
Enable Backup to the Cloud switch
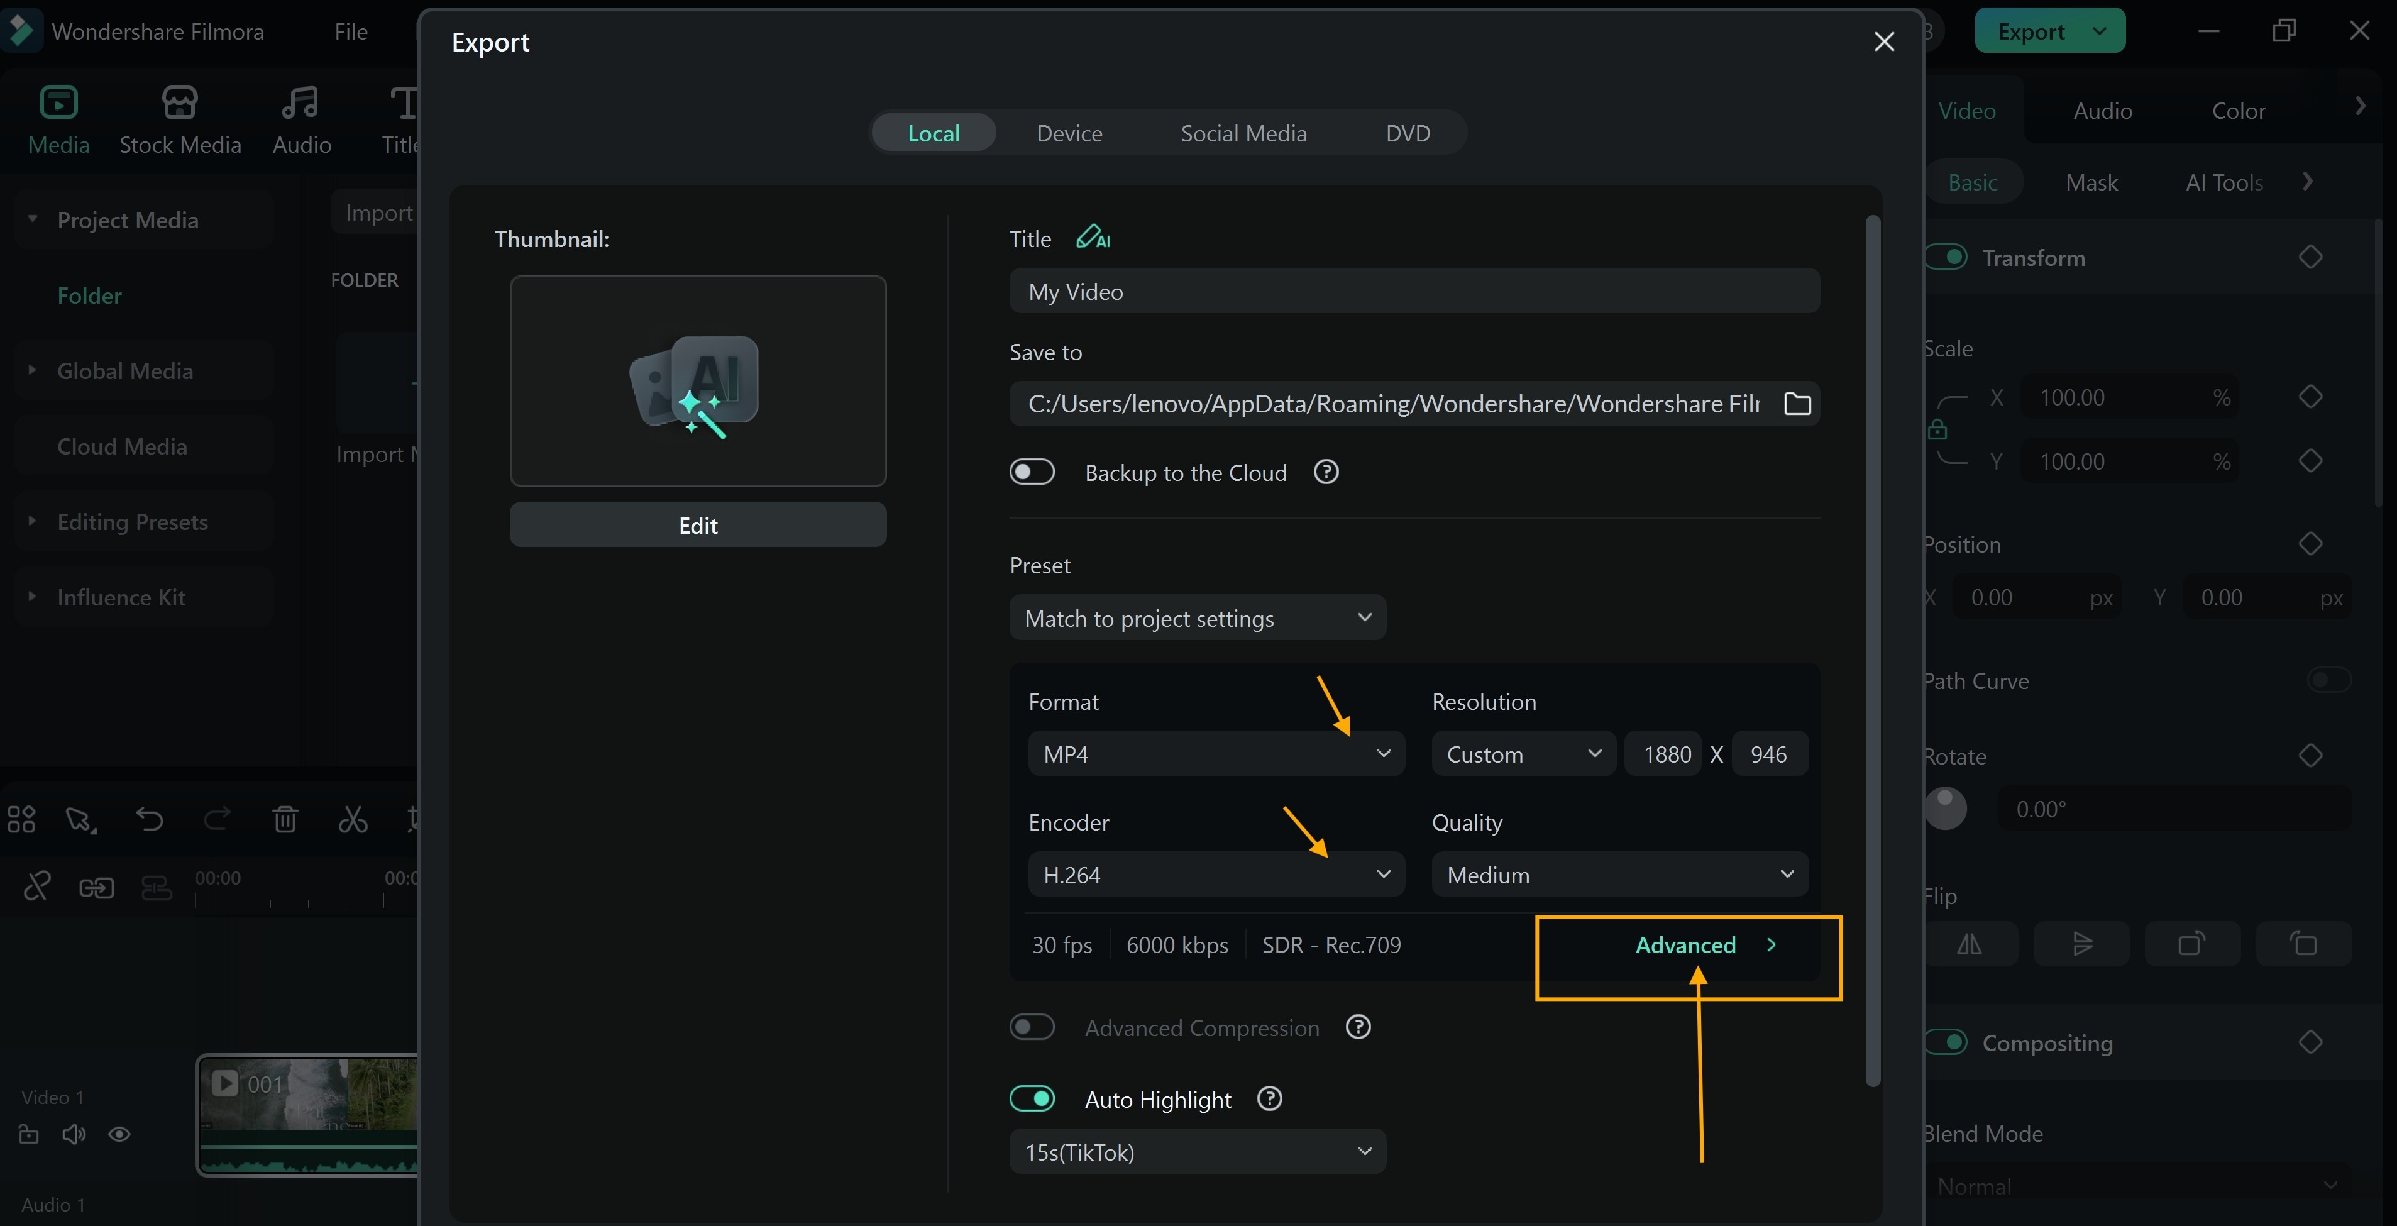click(1032, 472)
